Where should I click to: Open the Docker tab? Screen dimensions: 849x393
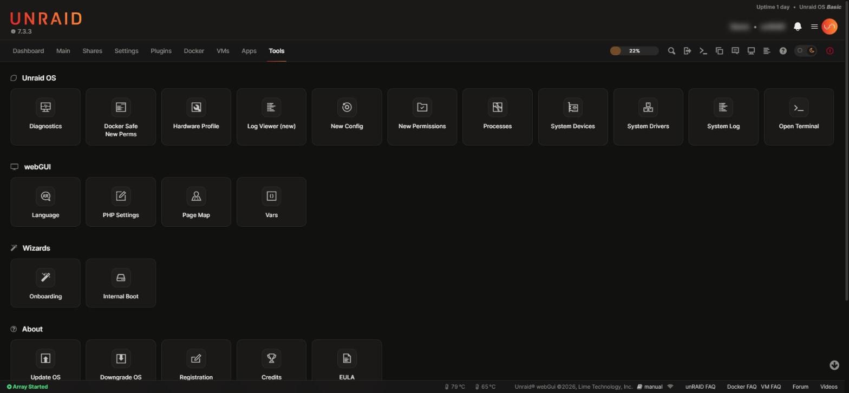[194, 51]
